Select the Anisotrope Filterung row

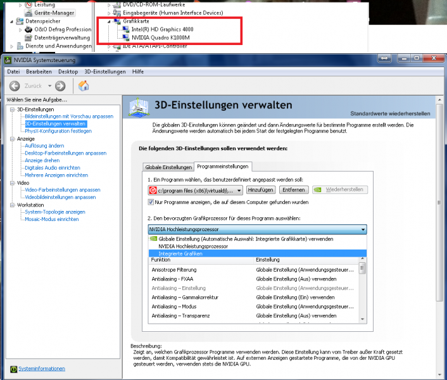coord(254,270)
